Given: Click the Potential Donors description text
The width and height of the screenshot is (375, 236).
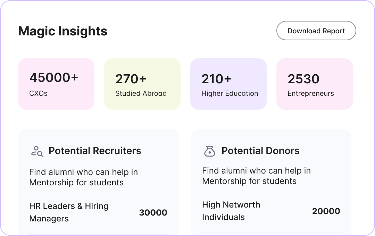Looking at the screenshot, I should [256, 176].
